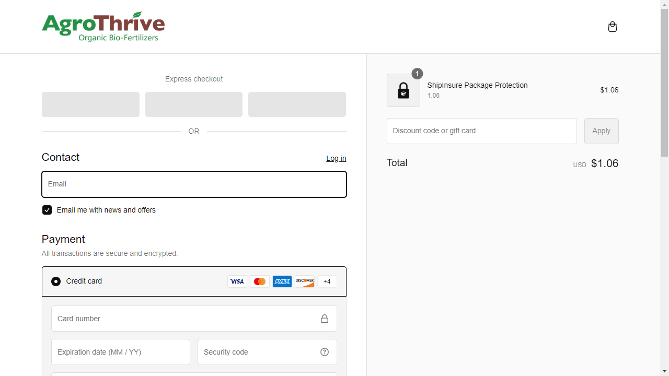This screenshot has height=376, width=669.
Task: Click the security code help question icon
Action: tap(325, 352)
